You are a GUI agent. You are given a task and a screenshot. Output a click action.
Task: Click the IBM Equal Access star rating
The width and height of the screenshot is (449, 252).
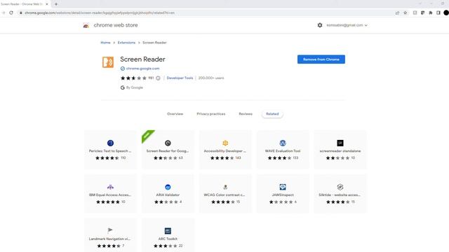coord(107,202)
